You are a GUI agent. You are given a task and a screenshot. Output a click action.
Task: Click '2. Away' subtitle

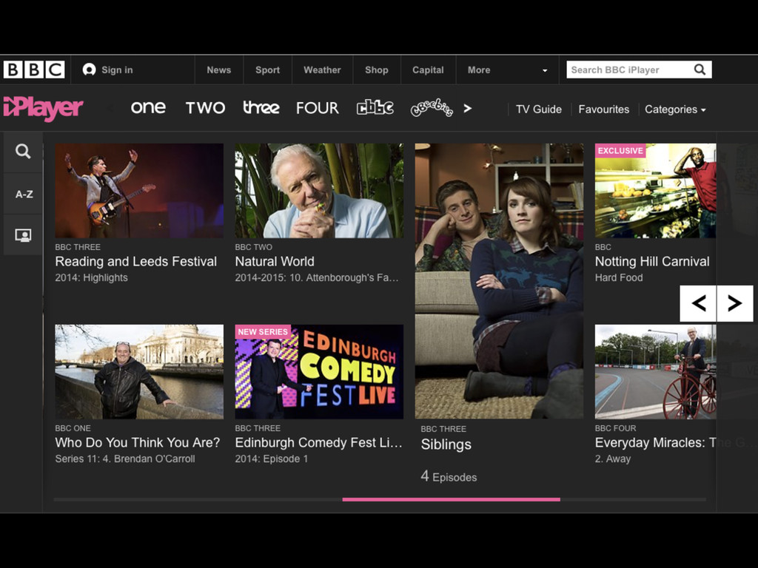tap(612, 459)
